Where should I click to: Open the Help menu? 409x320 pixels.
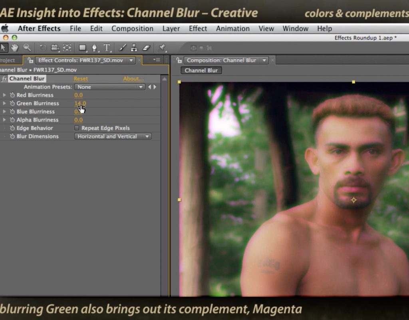click(324, 28)
